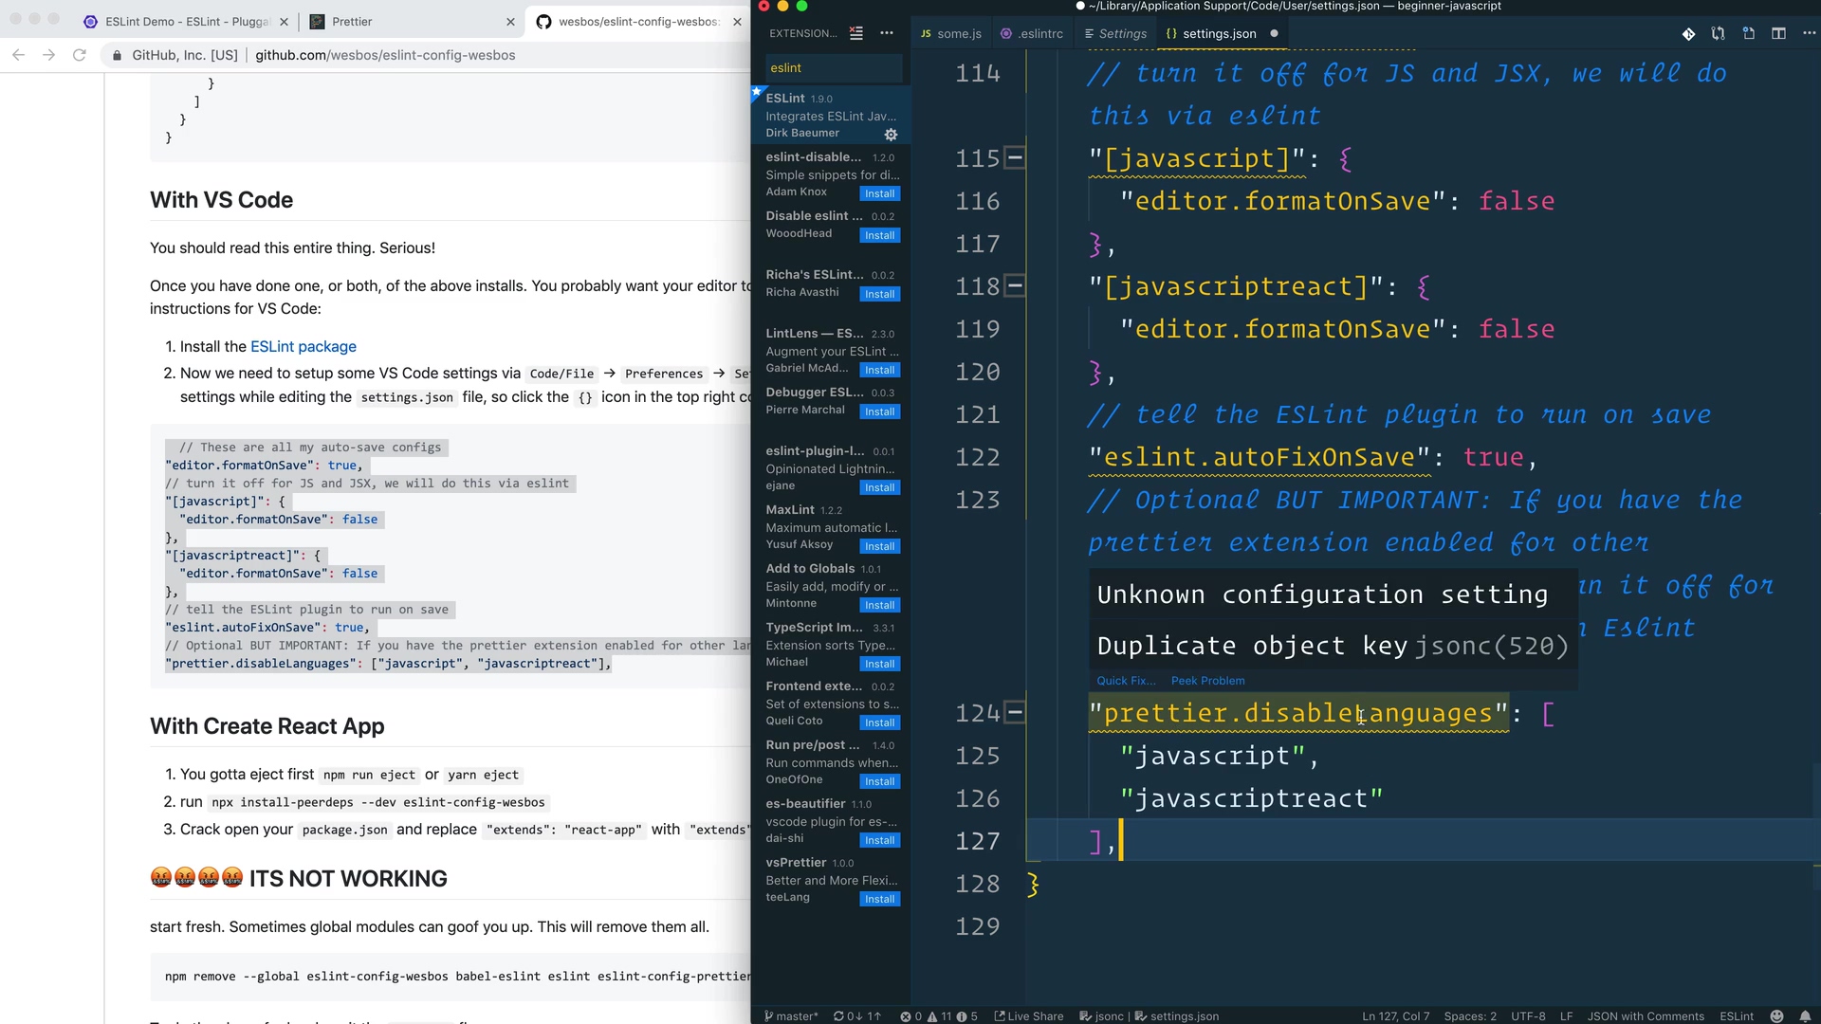This screenshot has width=1821, height=1024.
Task: Reload the GitHub page
Action: coord(80,55)
